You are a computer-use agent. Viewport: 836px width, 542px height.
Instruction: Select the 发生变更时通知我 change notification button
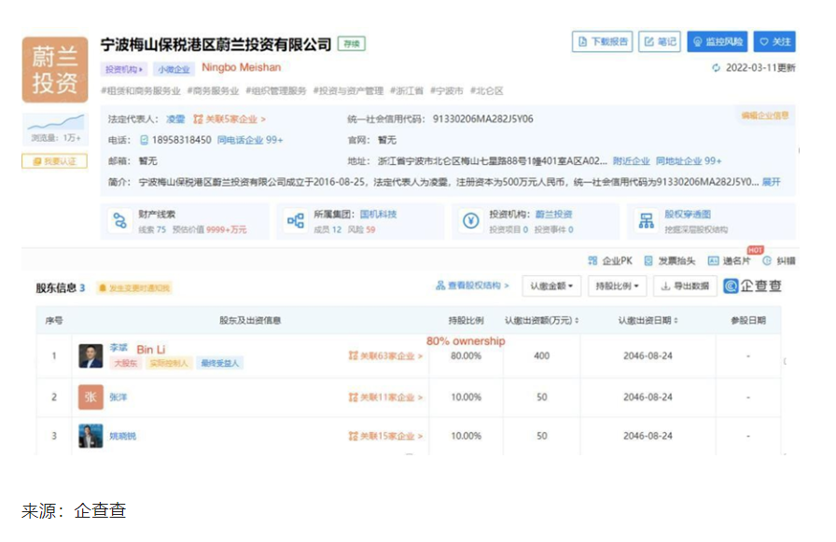[x=134, y=288]
